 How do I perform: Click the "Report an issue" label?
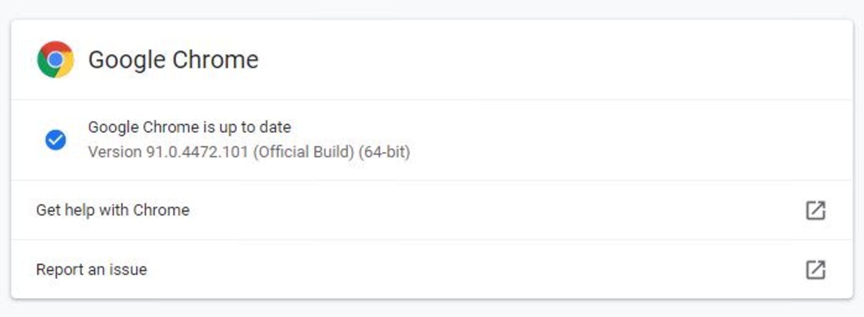(91, 269)
